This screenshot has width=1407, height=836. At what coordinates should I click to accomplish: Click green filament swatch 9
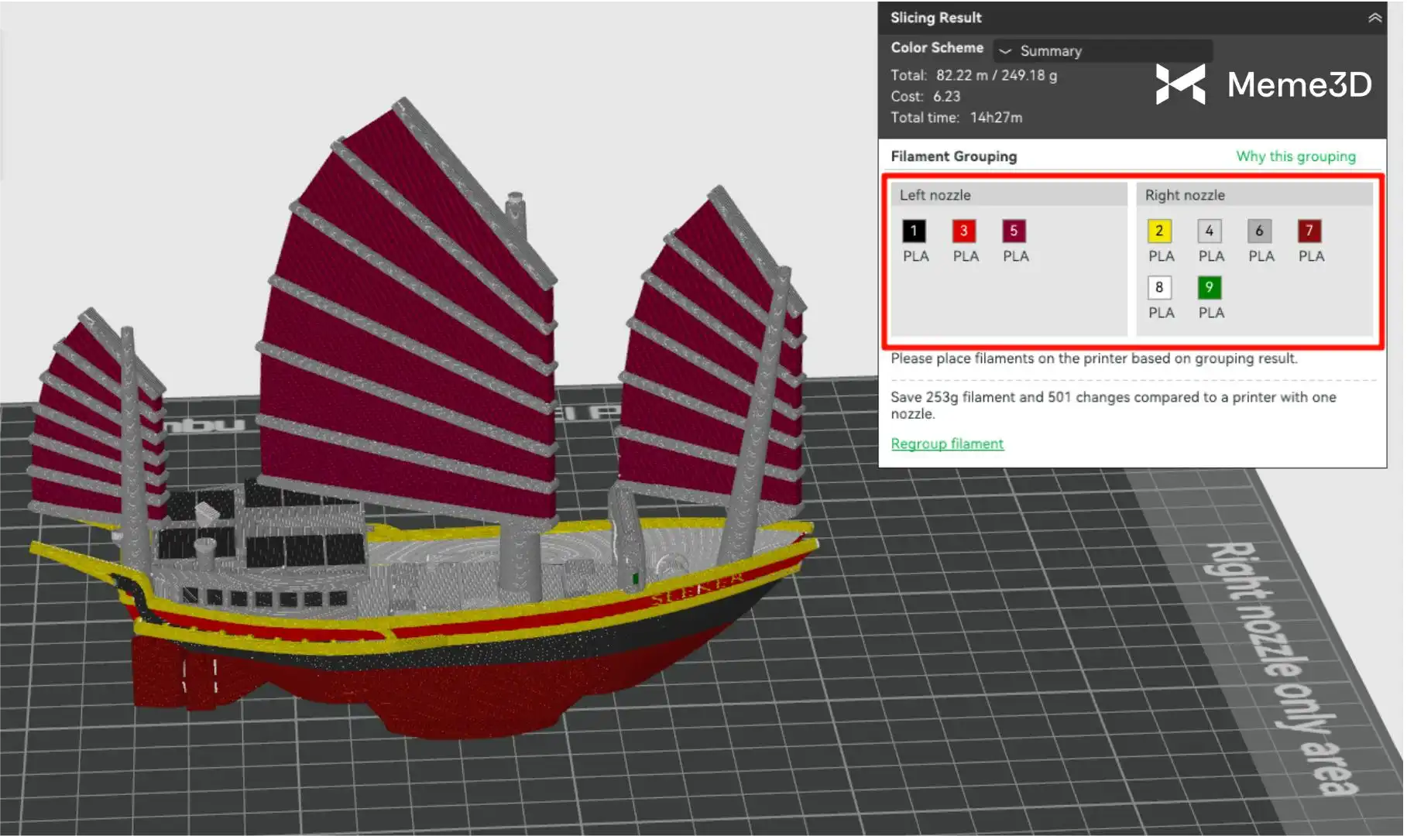coord(1210,287)
